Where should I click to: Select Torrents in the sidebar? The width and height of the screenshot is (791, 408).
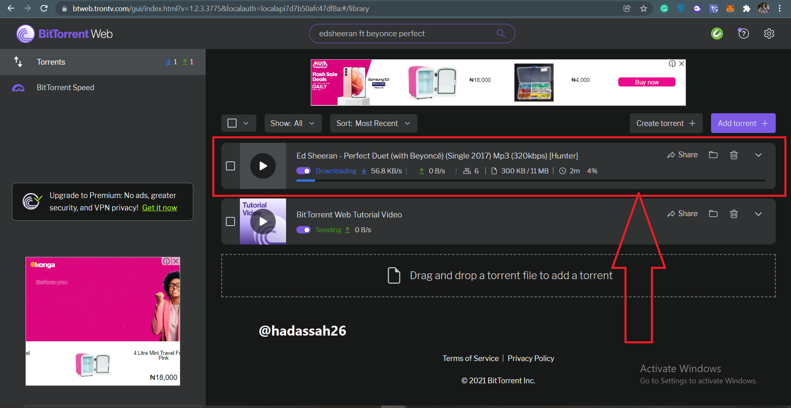click(x=103, y=62)
